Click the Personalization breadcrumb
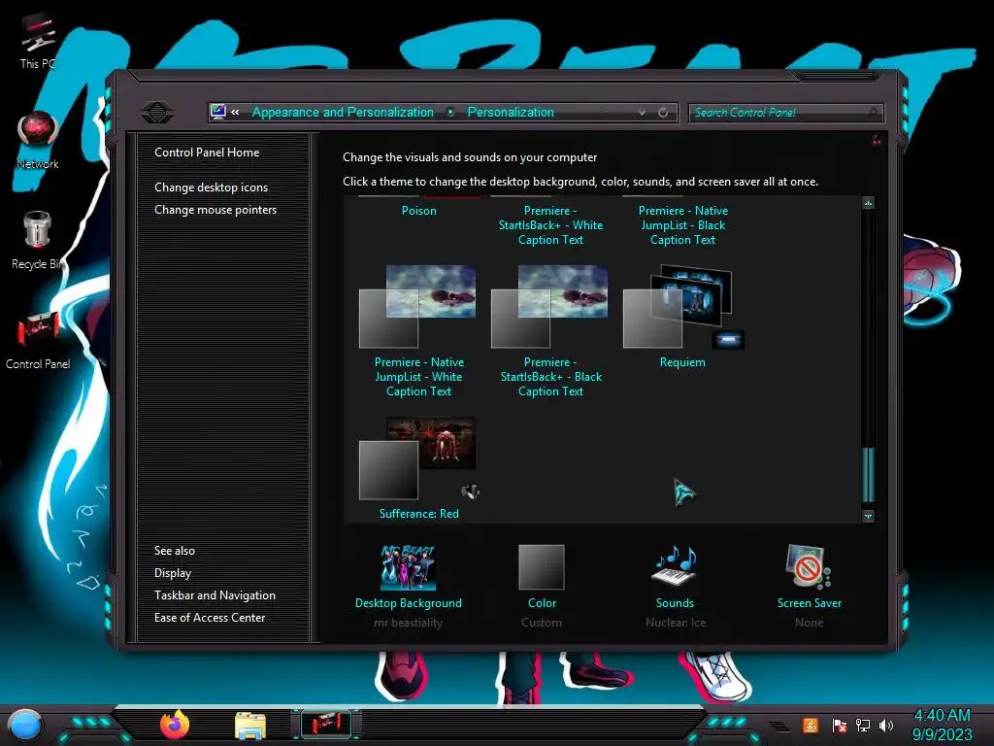 pyautogui.click(x=511, y=113)
